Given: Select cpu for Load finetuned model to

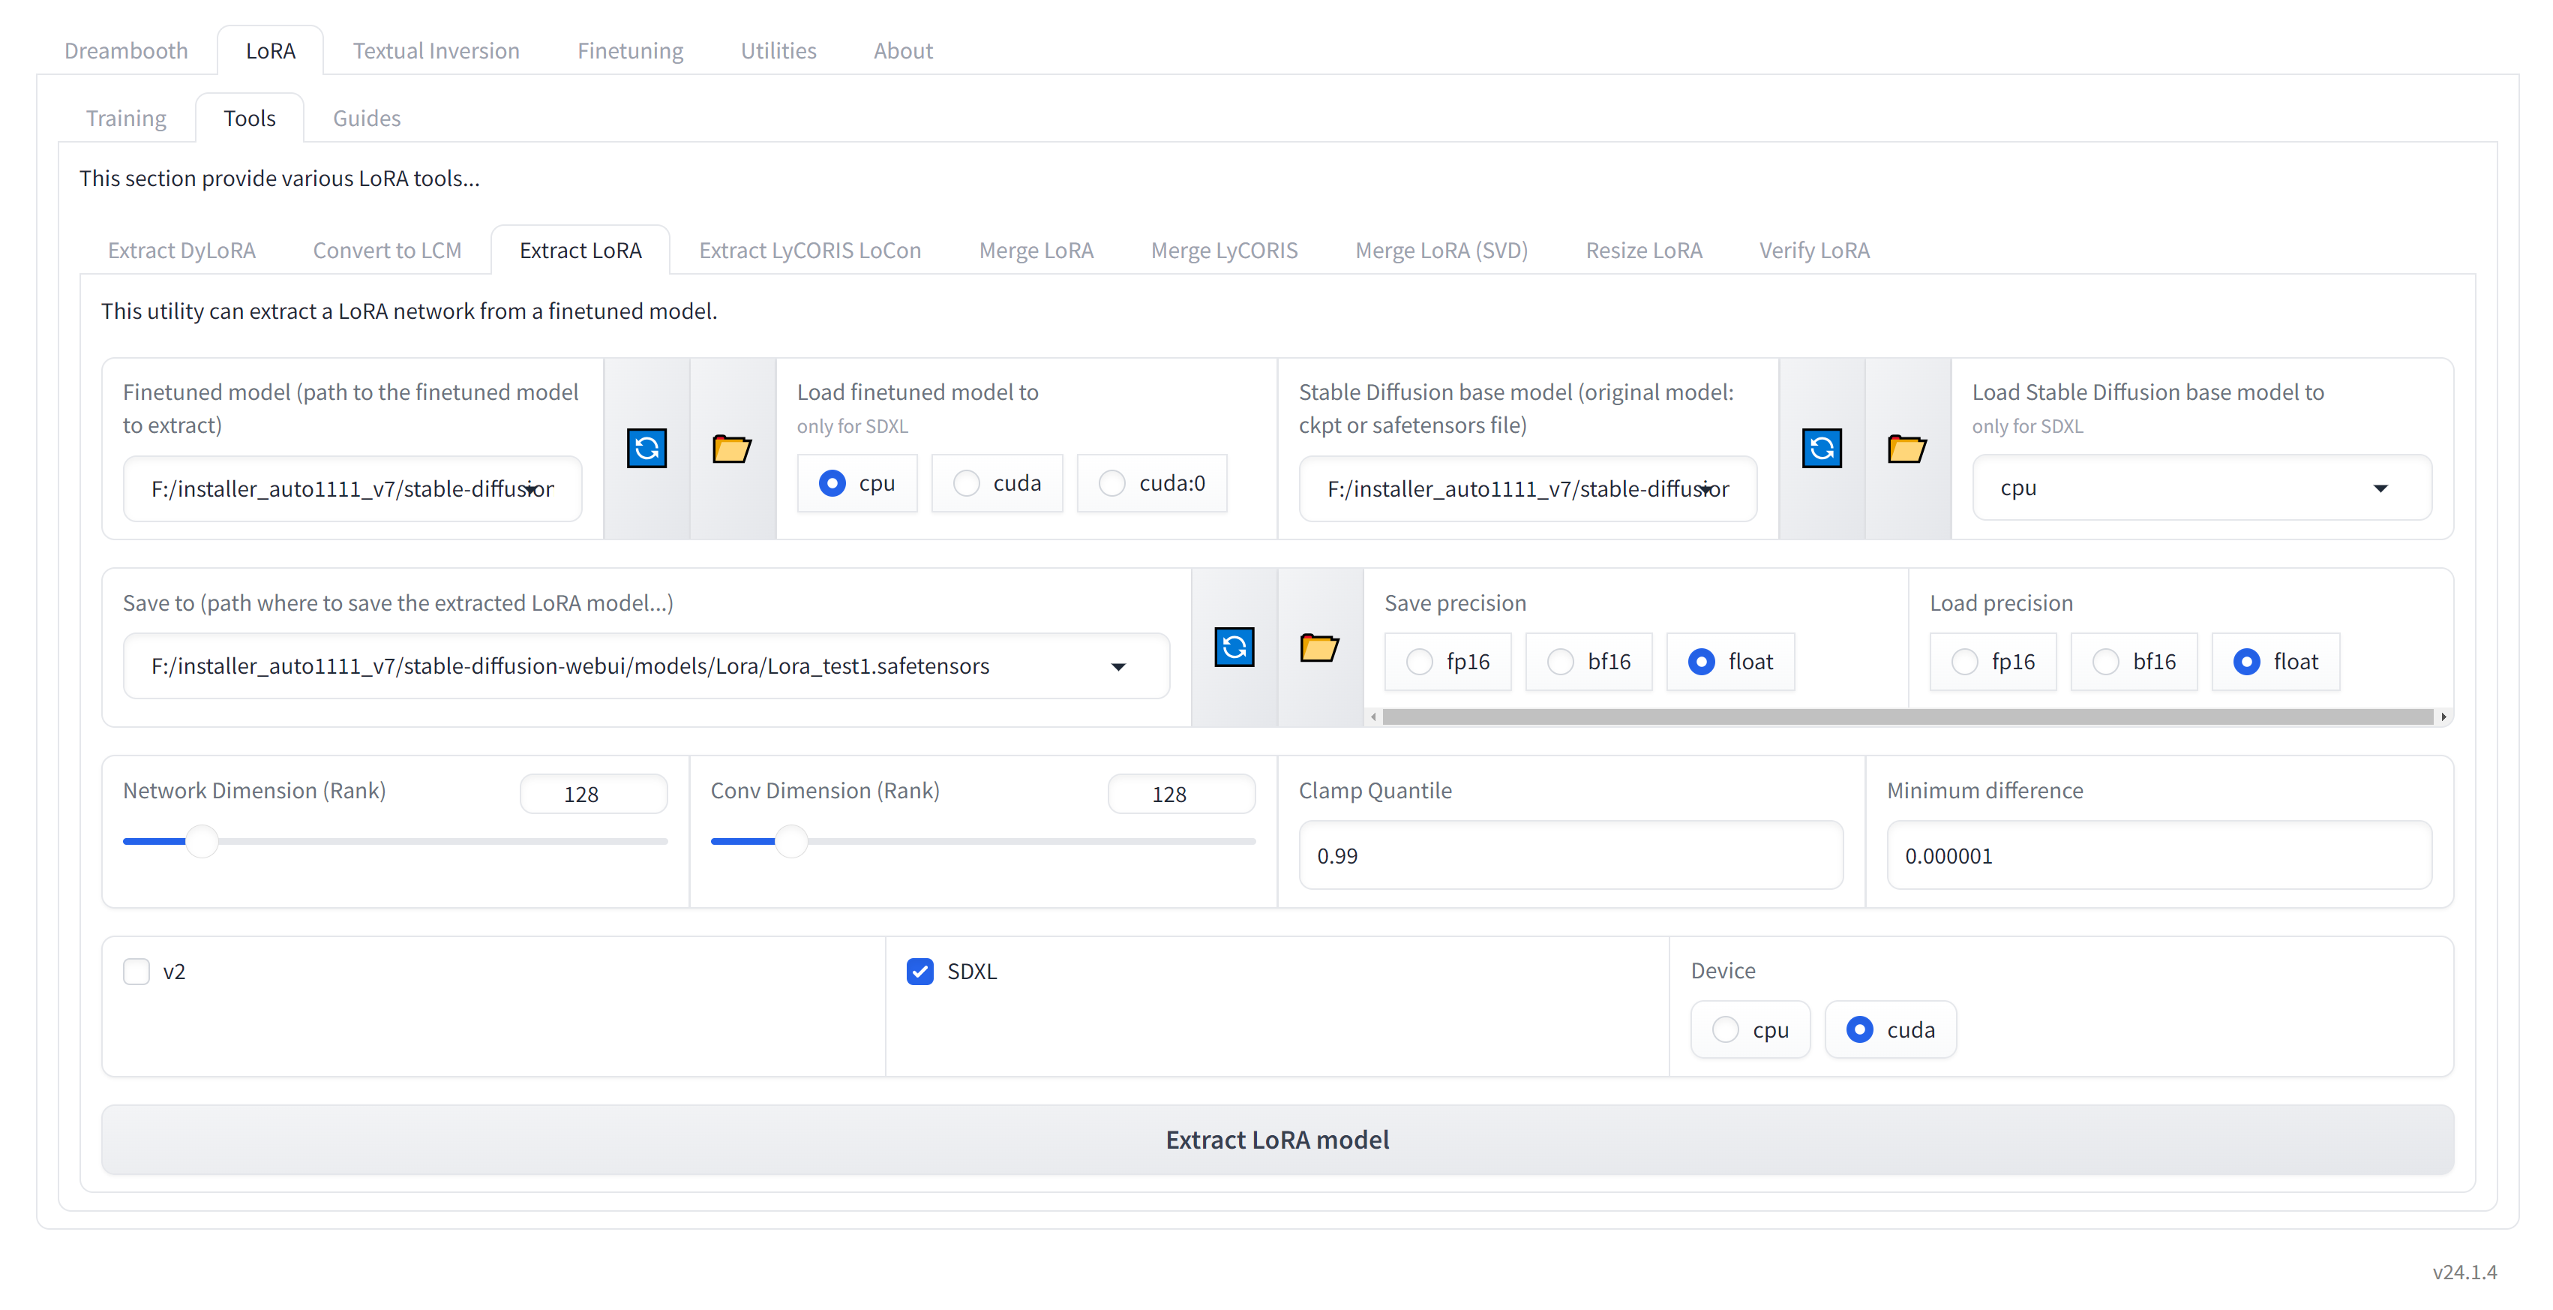Looking at the screenshot, I should point(857,483).
